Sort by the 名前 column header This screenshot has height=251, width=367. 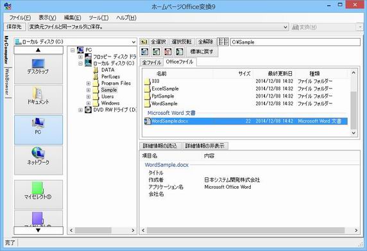click(178, 74)
